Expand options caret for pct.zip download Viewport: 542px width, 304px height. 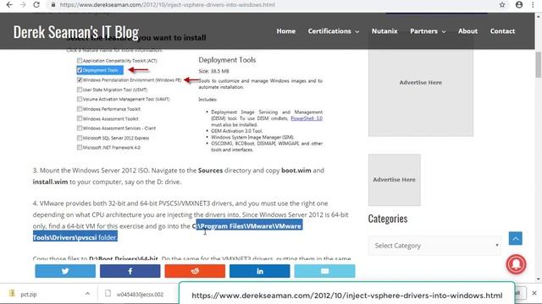(x=87, y=294)
